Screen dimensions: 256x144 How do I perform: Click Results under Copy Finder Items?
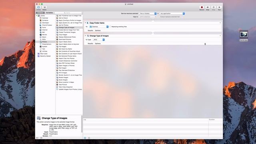click(x=90, y=30)
